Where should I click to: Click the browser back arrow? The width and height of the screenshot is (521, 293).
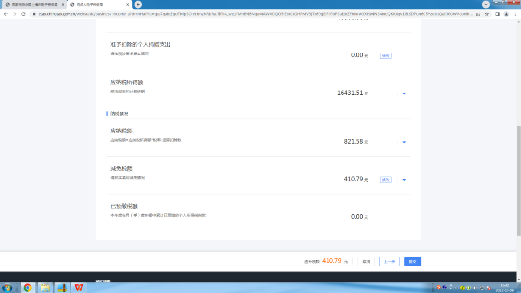[6, 14]
